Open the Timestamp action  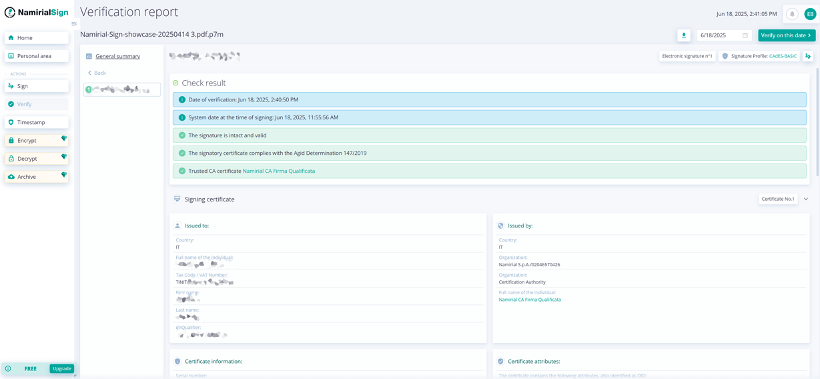[x=36, y=122]
